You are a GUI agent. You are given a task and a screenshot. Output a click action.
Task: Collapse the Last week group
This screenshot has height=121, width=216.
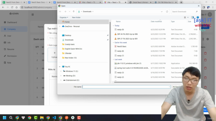tap(113, 59)
